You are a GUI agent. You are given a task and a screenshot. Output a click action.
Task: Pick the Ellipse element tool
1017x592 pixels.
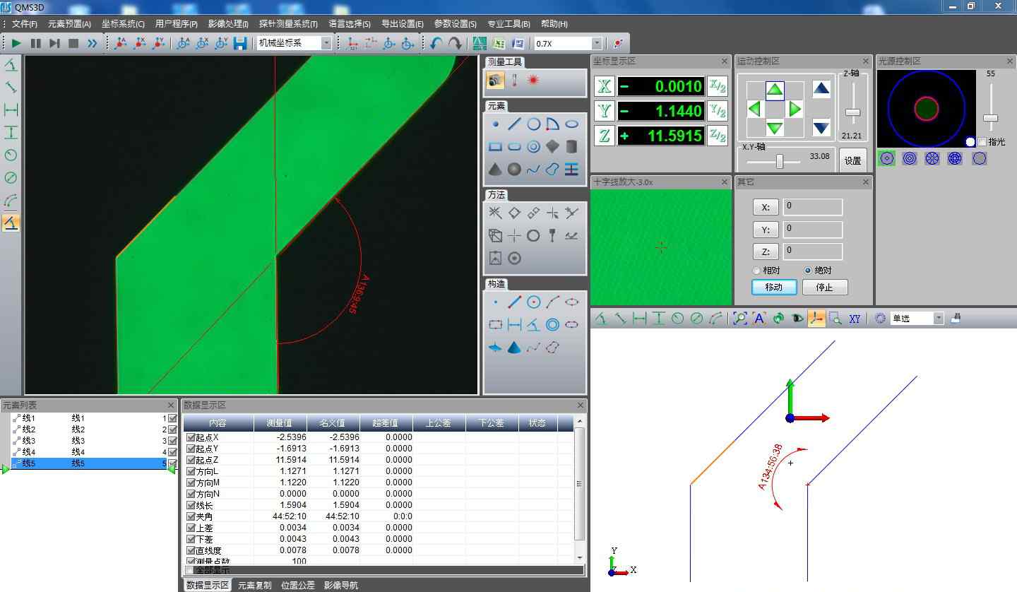[x=571, y=124]
